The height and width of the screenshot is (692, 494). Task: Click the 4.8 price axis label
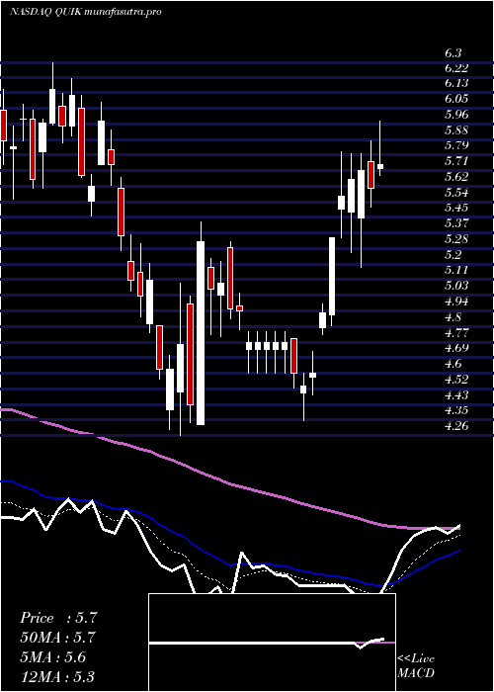click(453, 317)
